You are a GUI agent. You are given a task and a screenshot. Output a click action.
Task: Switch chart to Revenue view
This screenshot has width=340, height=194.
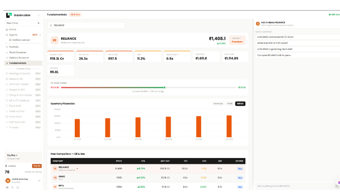click(x=218, y=103)
